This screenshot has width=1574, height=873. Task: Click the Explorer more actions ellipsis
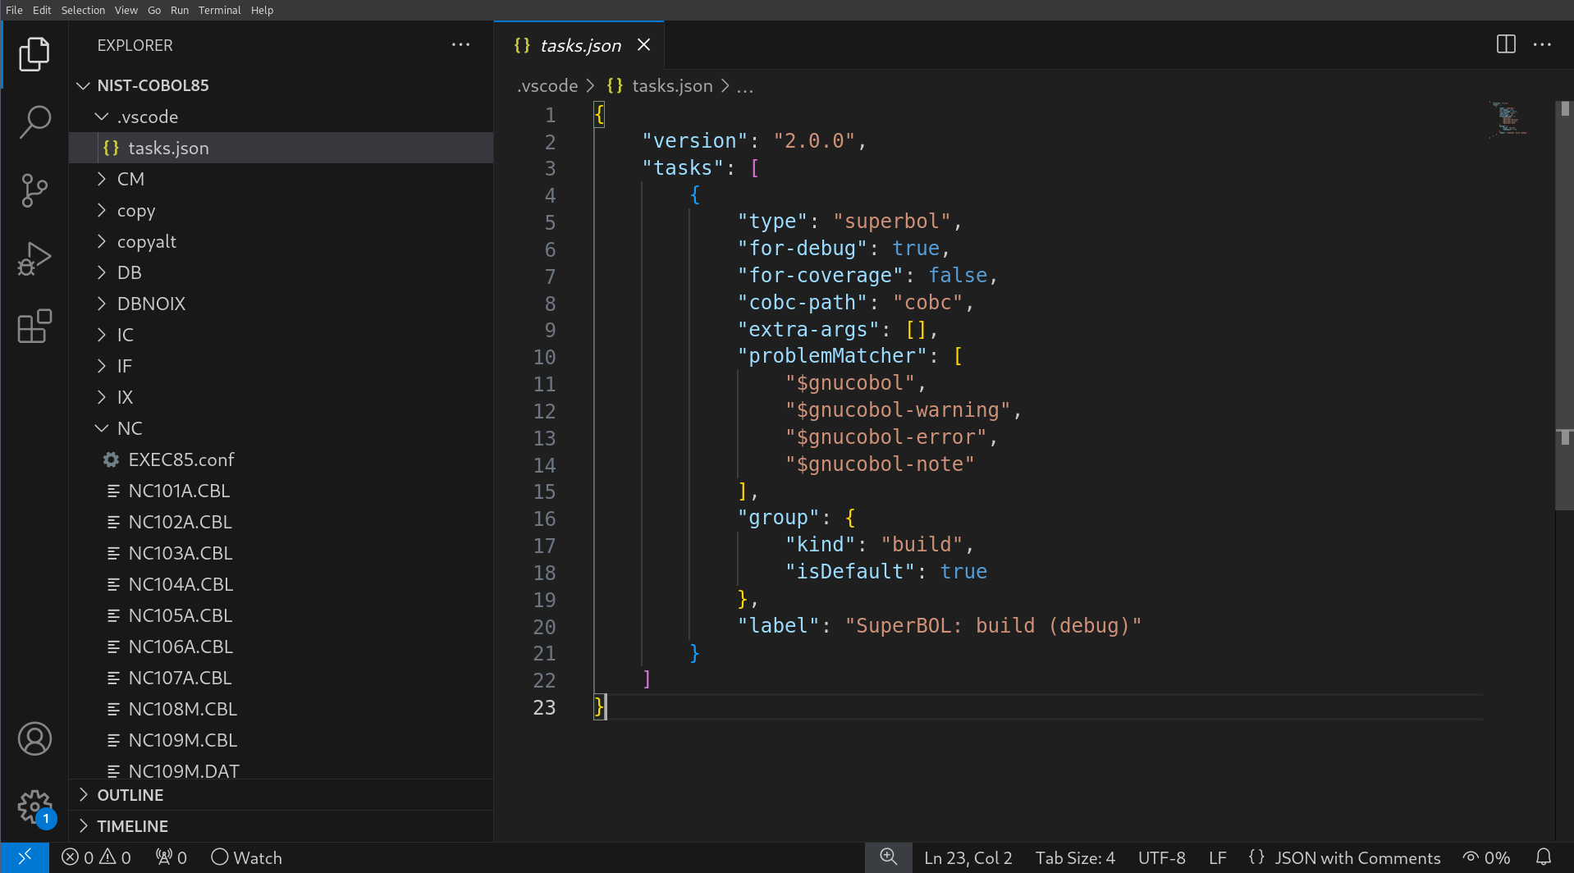(x=460, y=45)
